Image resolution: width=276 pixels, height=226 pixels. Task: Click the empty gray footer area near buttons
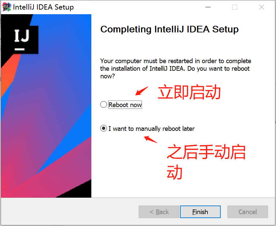[x=66, y=212]
